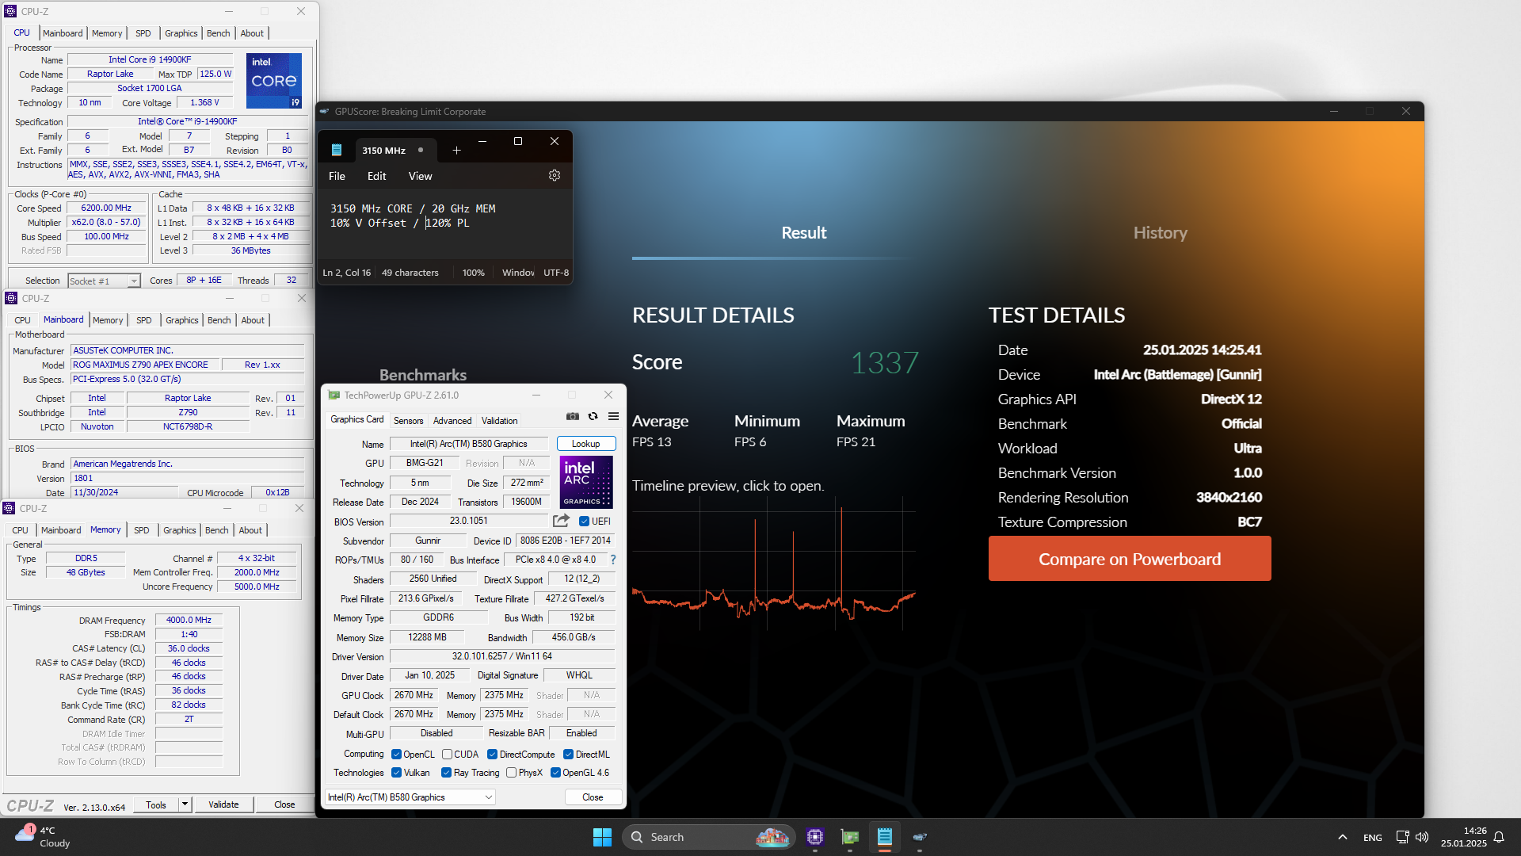Show hidden system tray icons
The image size is (1521, 856).
point(1342,837)
